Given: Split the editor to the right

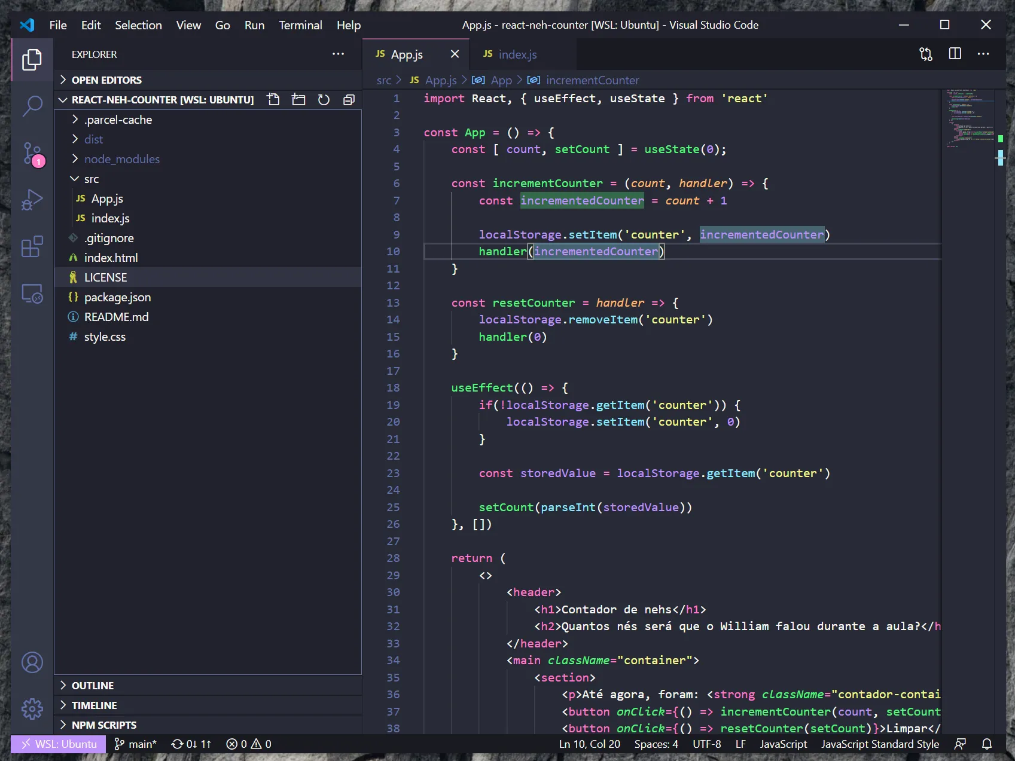Looking at the screenshot, I should 955,53.
